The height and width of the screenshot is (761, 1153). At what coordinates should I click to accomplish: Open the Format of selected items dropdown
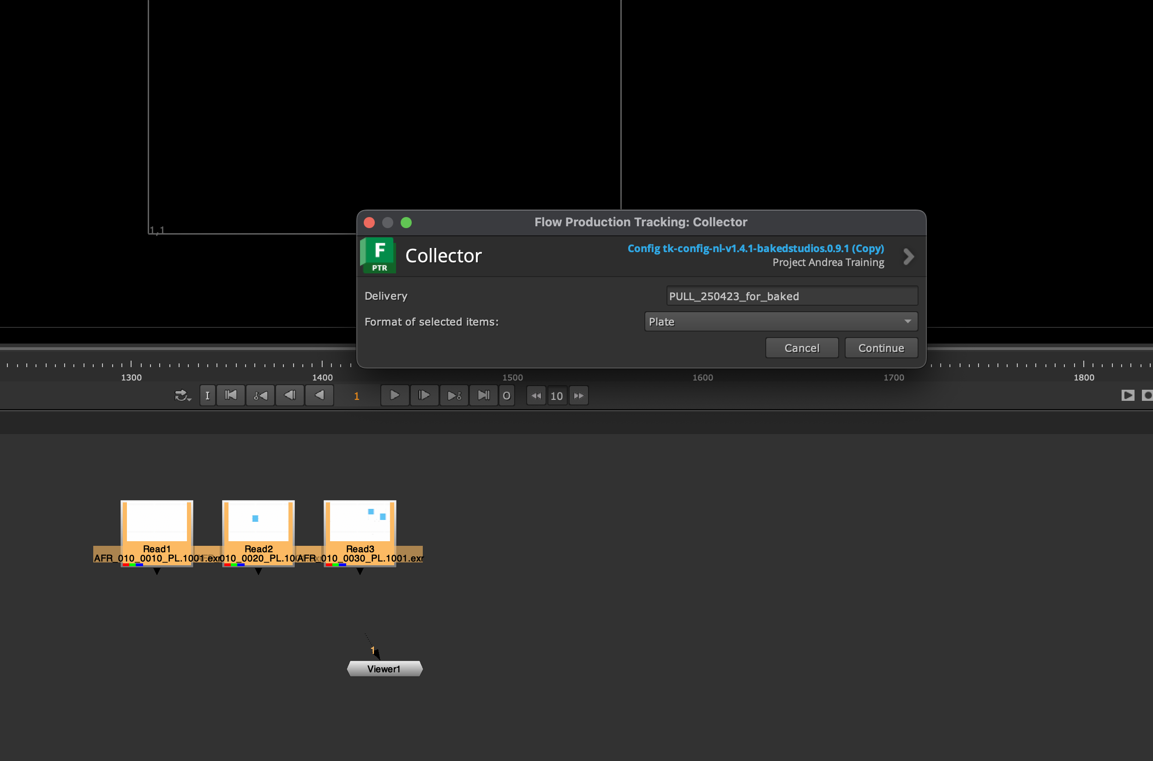[x=781, y=322]
